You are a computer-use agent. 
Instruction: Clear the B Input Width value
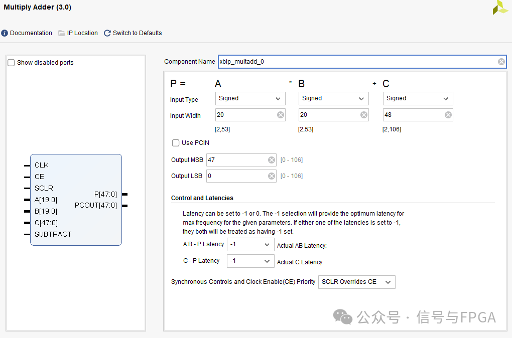pos(364,115)
